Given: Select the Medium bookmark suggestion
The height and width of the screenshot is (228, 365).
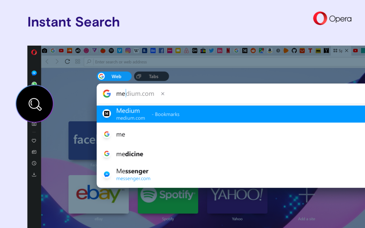Looking at the screenshot, I should click(x=231, y=114).
